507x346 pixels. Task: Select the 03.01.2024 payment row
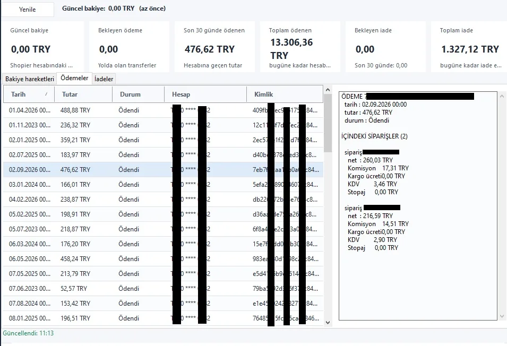[164, 185]
